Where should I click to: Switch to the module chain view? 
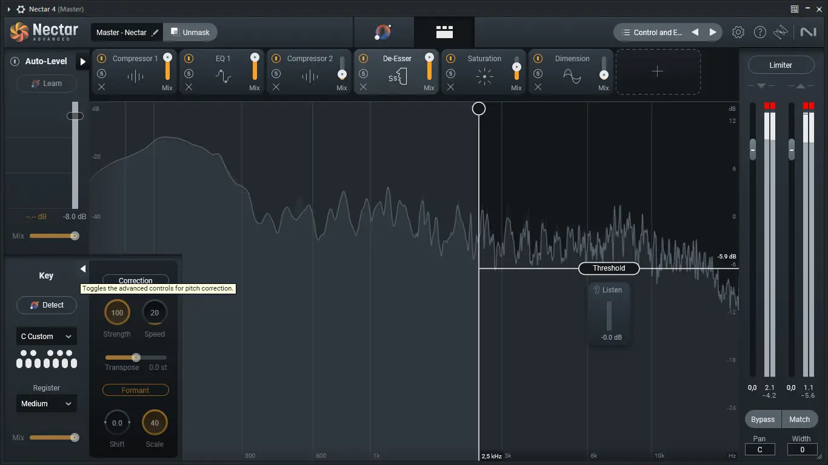coord(444,32)
